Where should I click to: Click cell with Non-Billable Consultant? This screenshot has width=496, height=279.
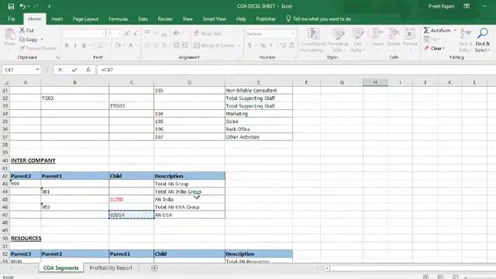[259, 91]
